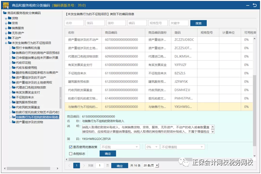Viewport: 261px width, 174px height.
Task: Go to next page arrow in pagination
Action: (x=84, y=165)
